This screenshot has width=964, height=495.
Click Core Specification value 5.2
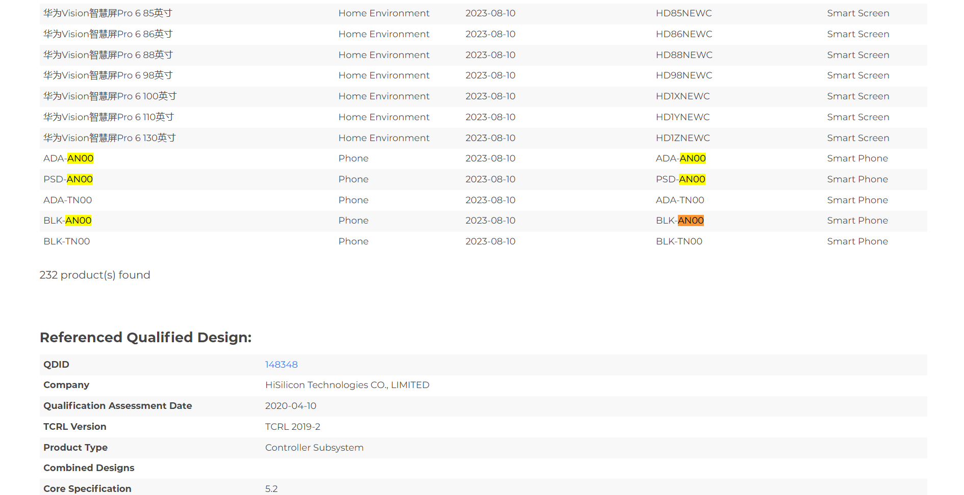click(271, 489)
